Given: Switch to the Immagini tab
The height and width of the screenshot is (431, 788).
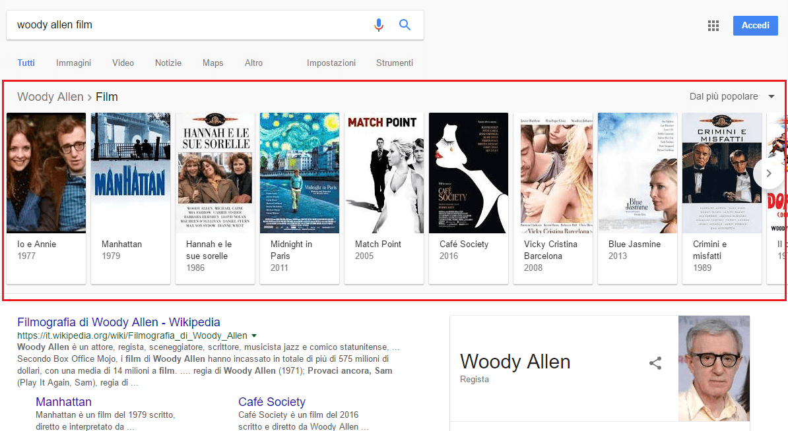Looking at the screenshot, I should click(73, 63).
